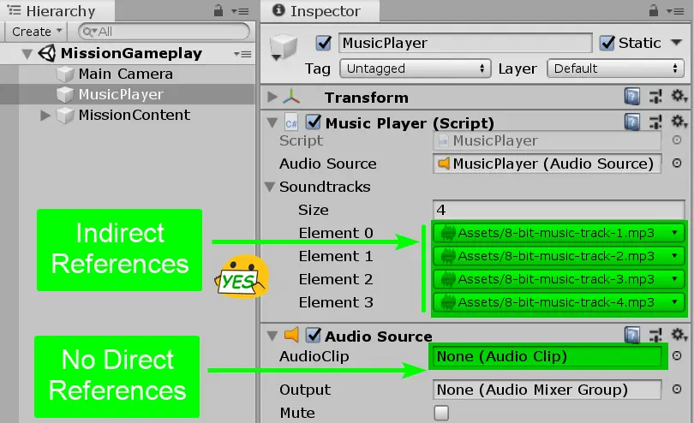Click the Transform preset icon
This screenshot has height=423, width=694.
[655, 98]
